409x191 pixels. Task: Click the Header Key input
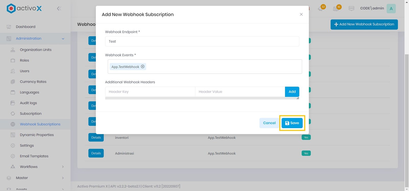point(150,92)
